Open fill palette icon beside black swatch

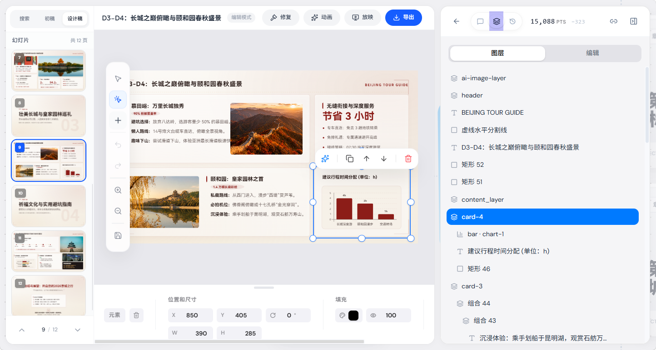tap(342, 316)
